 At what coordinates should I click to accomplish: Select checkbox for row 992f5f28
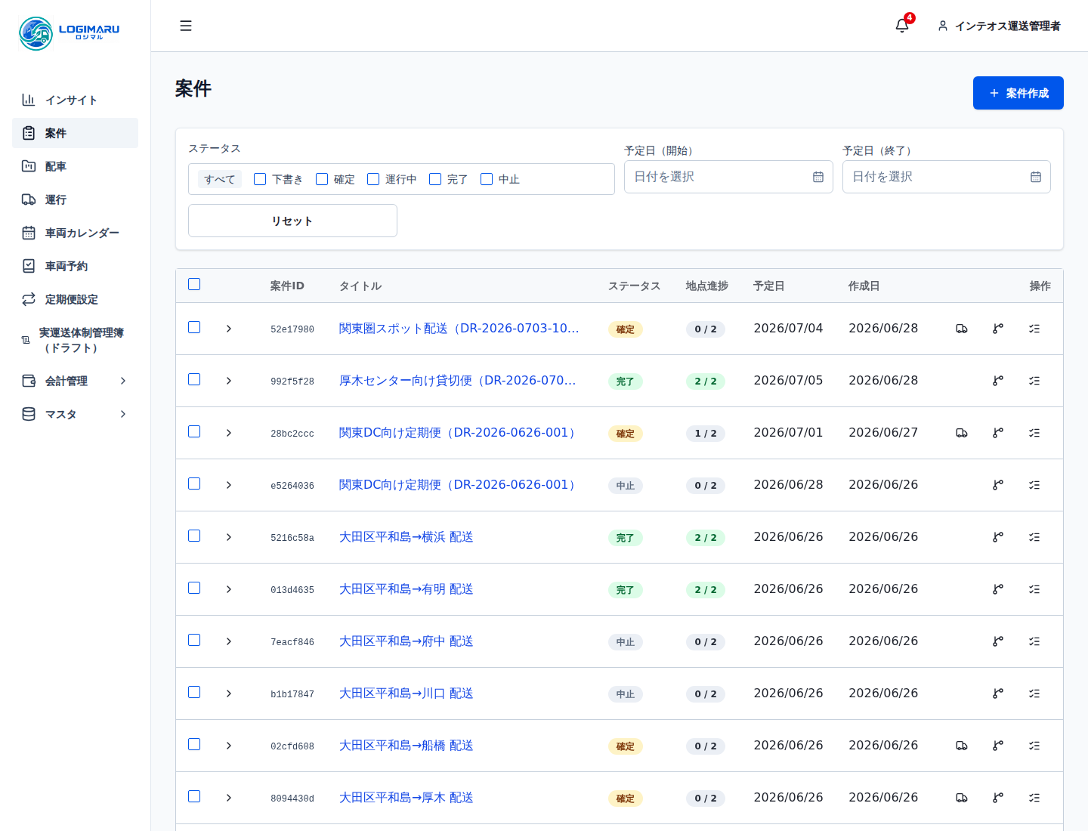point(194,379)
